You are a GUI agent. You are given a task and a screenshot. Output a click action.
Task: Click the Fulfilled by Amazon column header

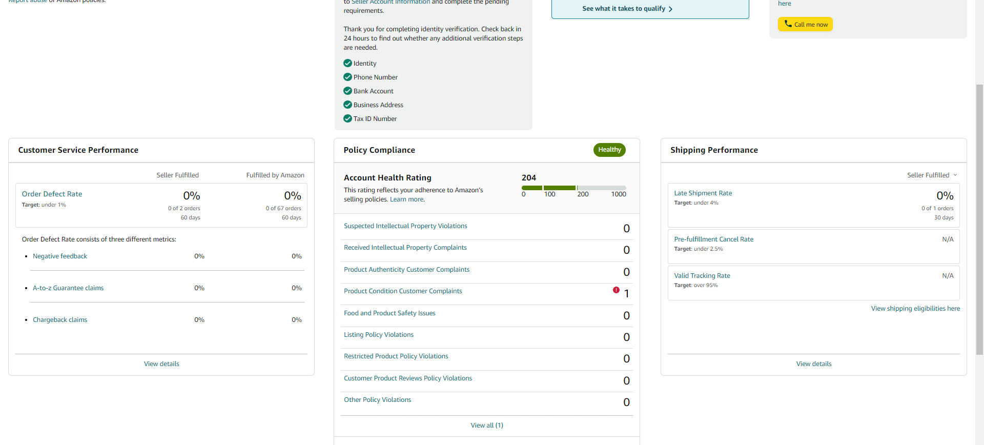click(275, 175)
